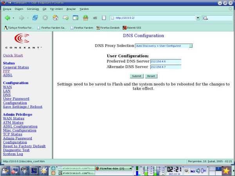Open the Araçlar menu
This screenshot has height=176, width=235.
(x=71, y=8)
